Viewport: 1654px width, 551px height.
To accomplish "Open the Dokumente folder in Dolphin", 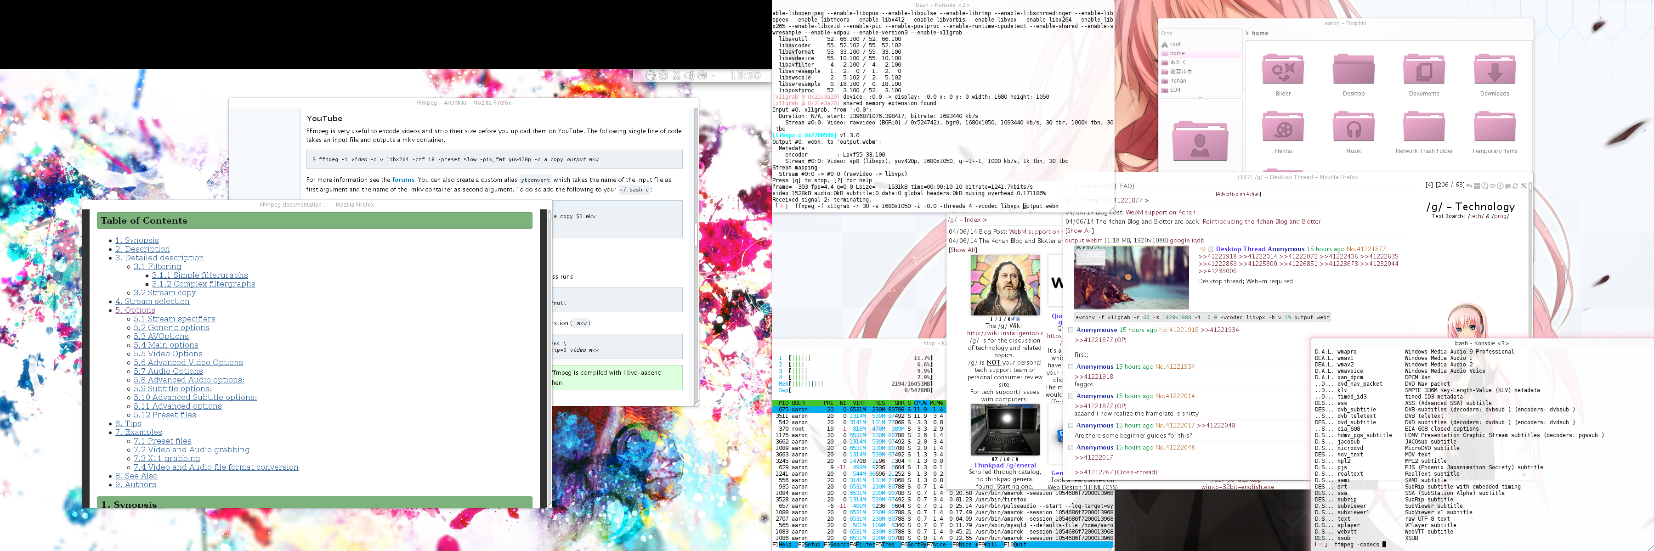I will point(1424,74).
